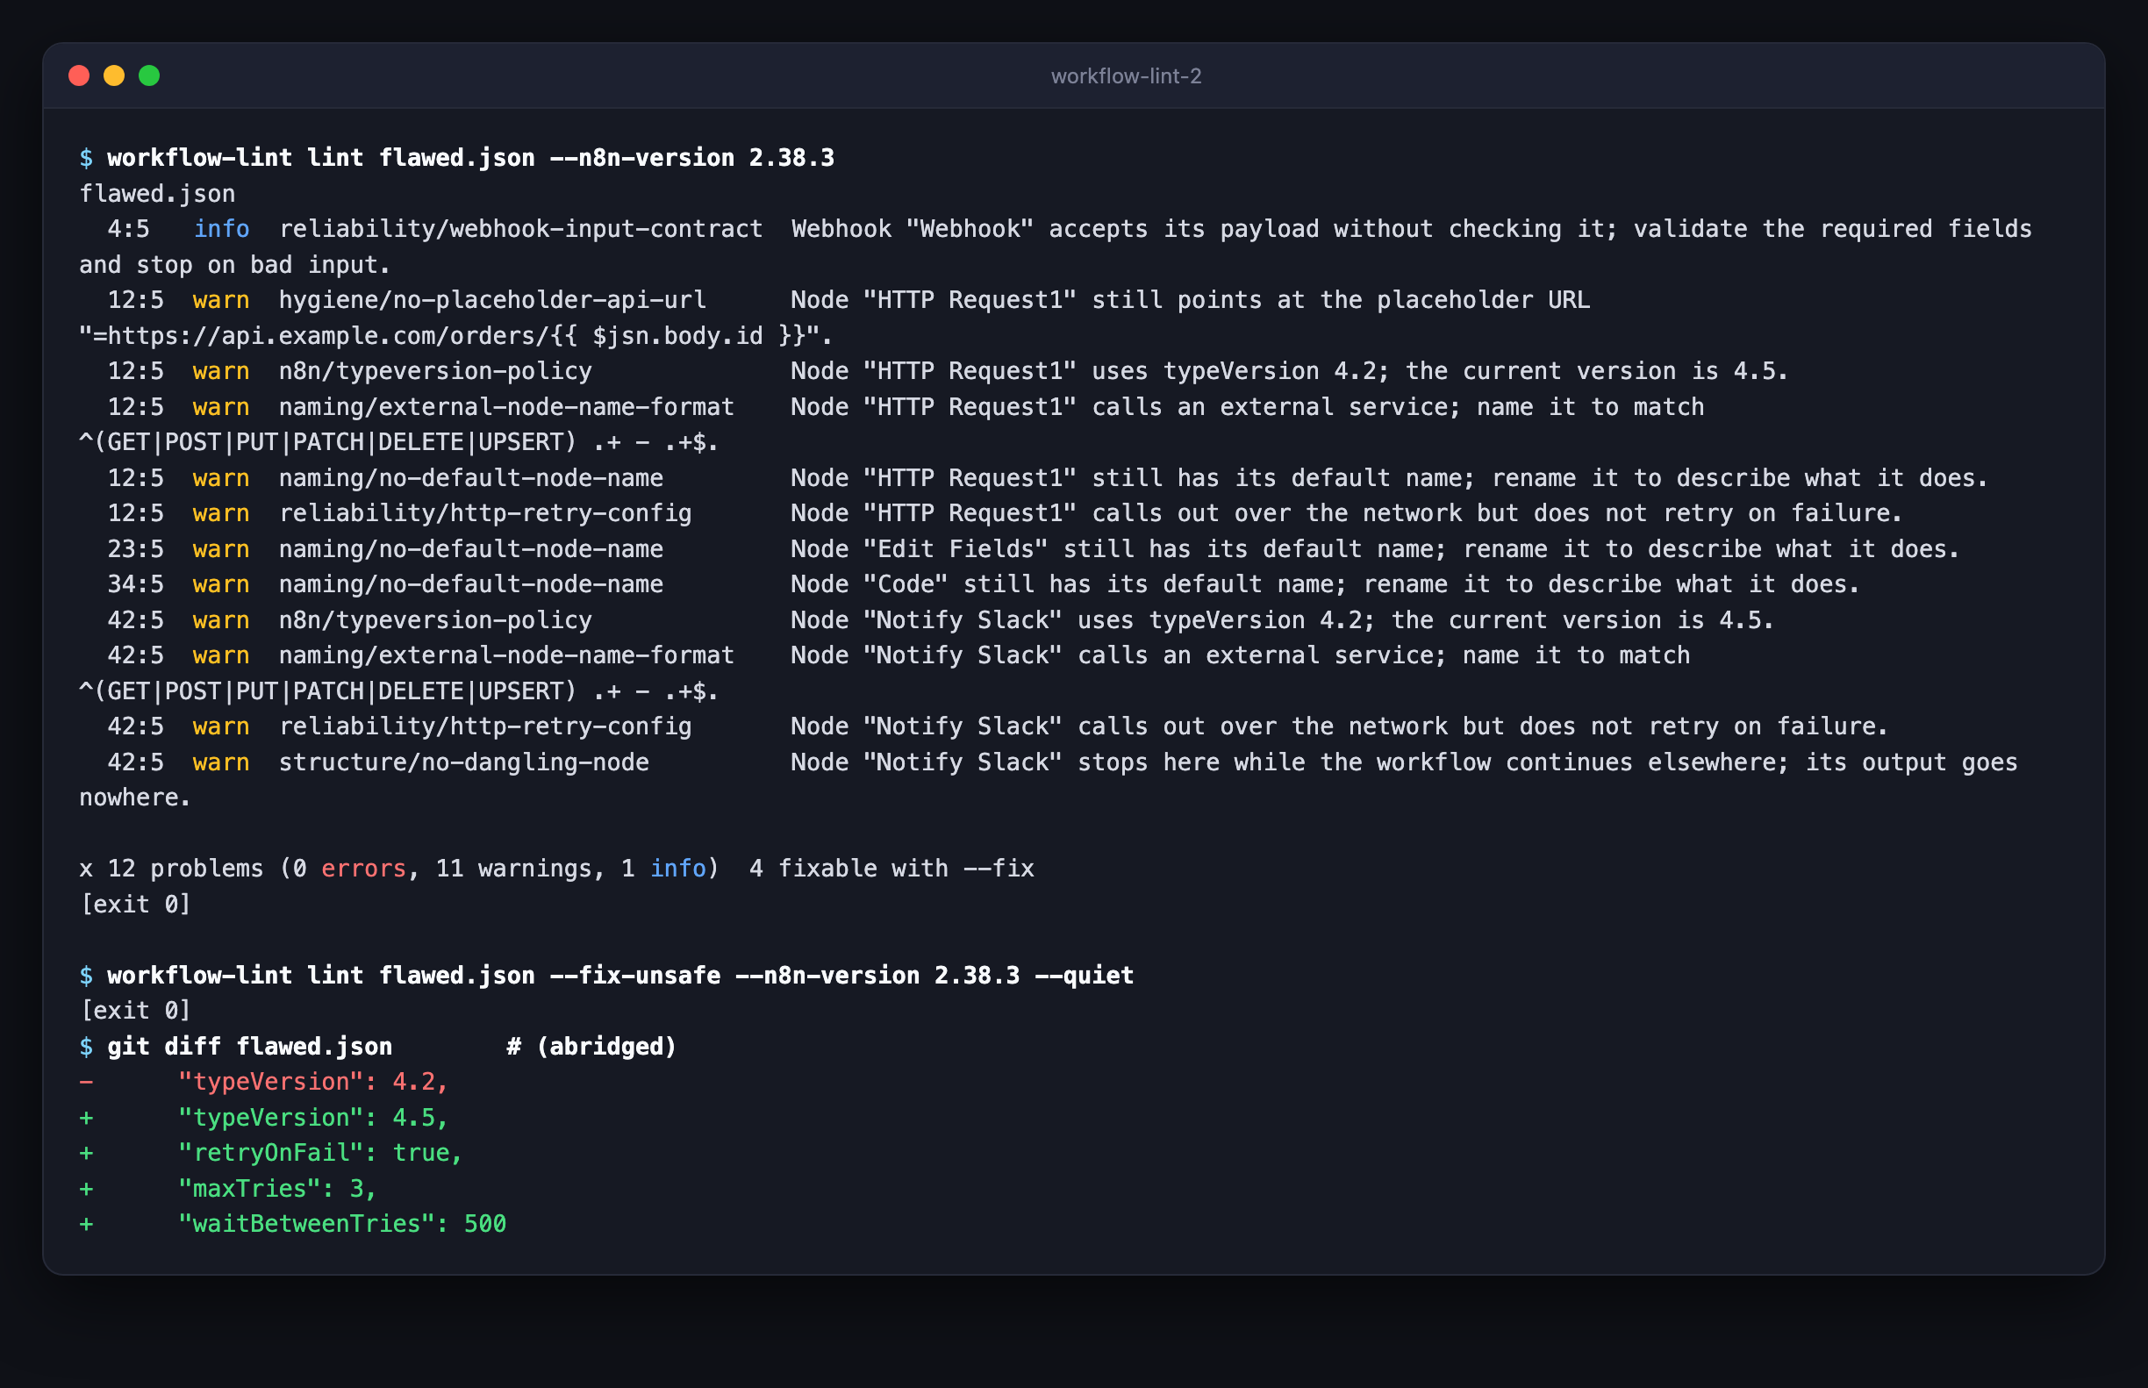This screenshot has height=1388, width=2148.
Task: Click the 'git diff flawed.json' command
Action: pyautogui.click(x=250, y=1048)
